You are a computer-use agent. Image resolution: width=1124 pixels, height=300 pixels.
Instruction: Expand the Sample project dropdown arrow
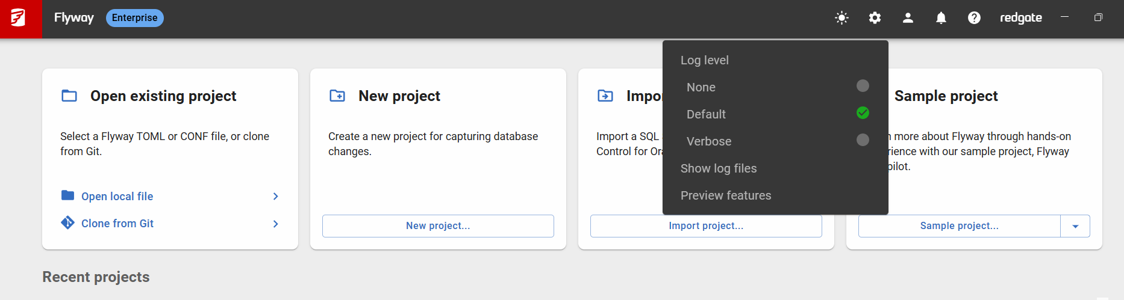(x=1075, y=226)
